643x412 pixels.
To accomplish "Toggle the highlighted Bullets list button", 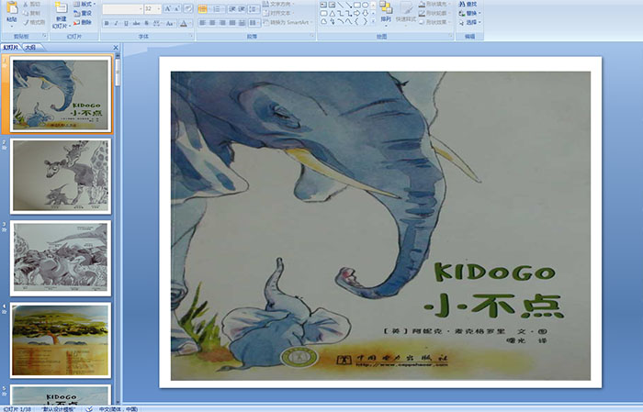I will (x=203, y=8).
